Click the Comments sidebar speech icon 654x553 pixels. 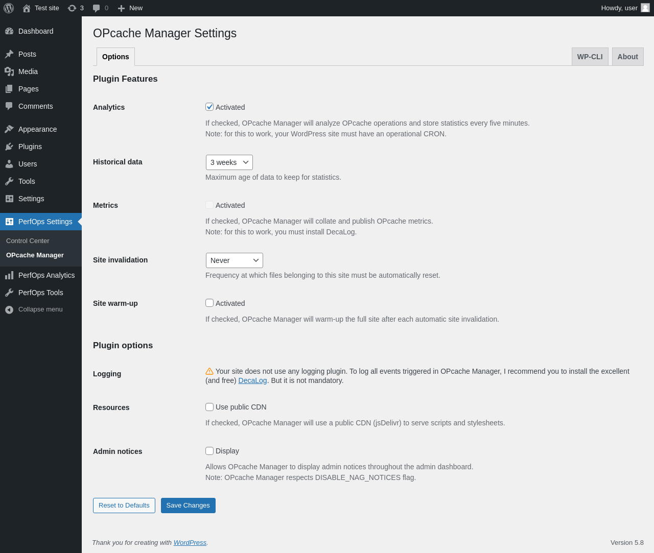click(9, 106)
